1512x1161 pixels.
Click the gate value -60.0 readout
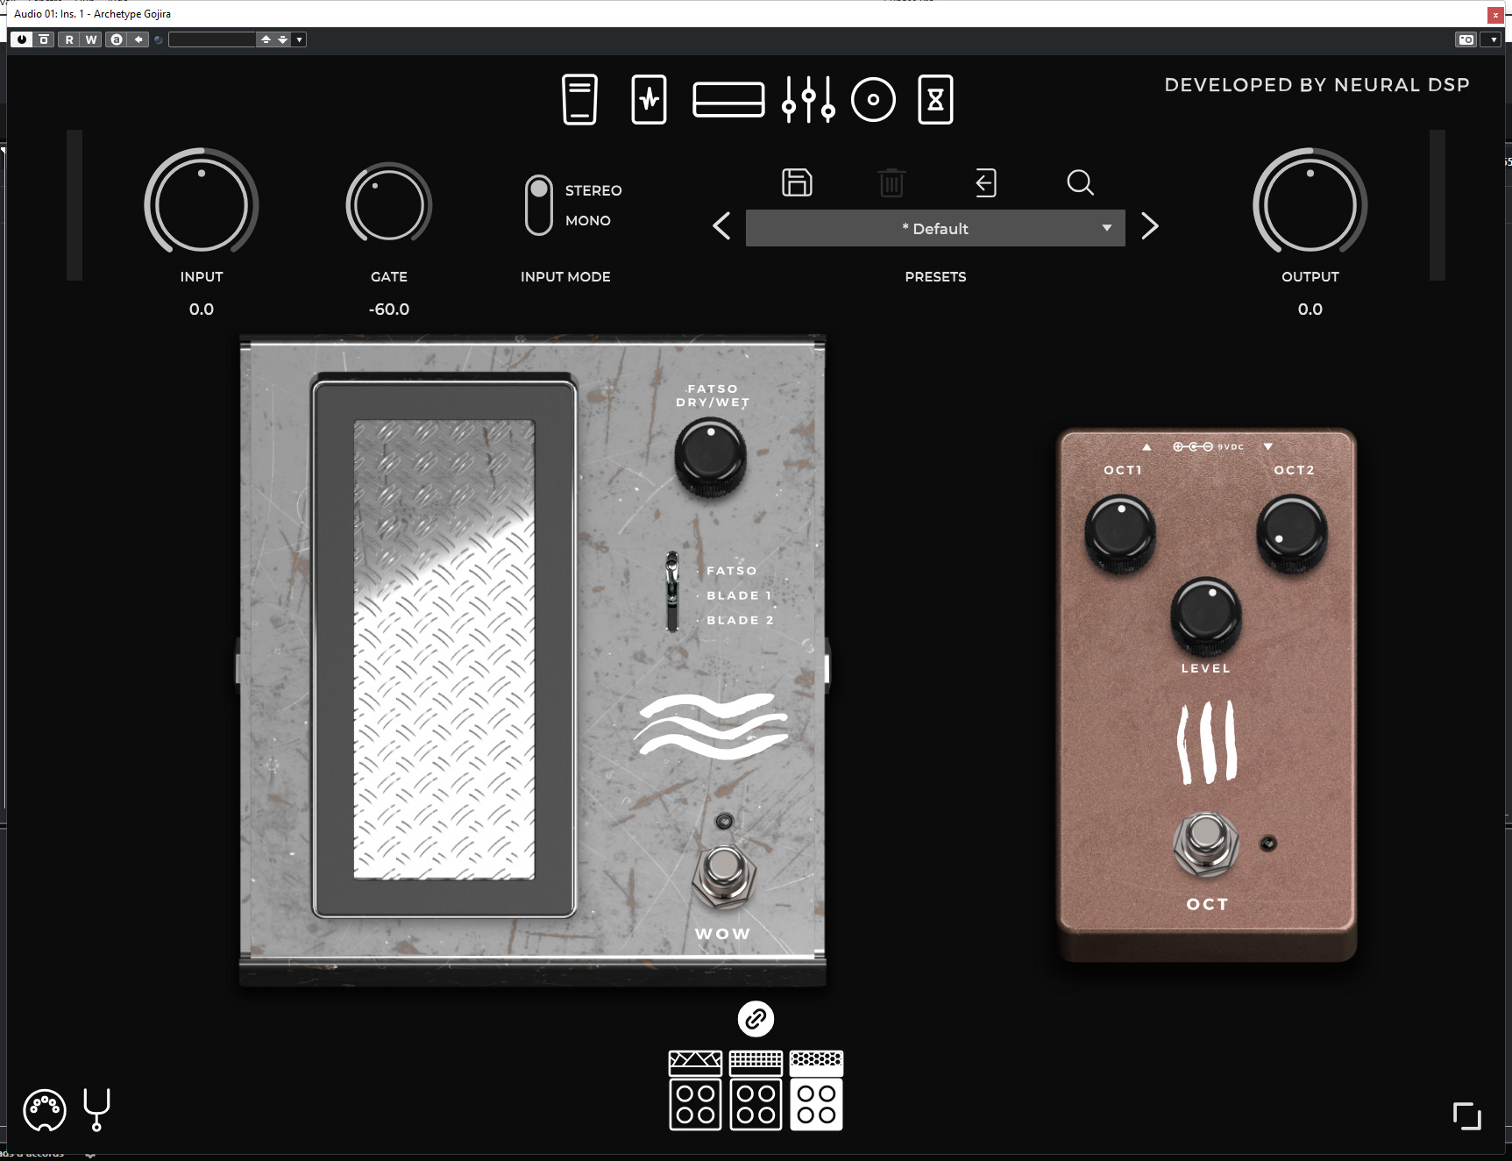pyautogui.click(x=389, y=309)
